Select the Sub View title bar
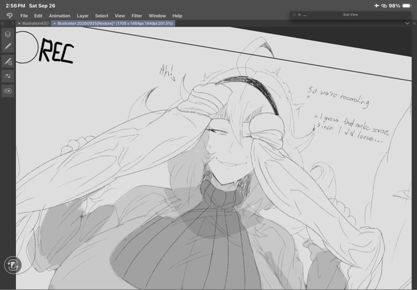417x290 pixels. pos(351,15)
